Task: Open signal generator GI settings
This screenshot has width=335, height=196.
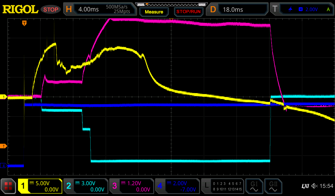Action: (254, 186)
